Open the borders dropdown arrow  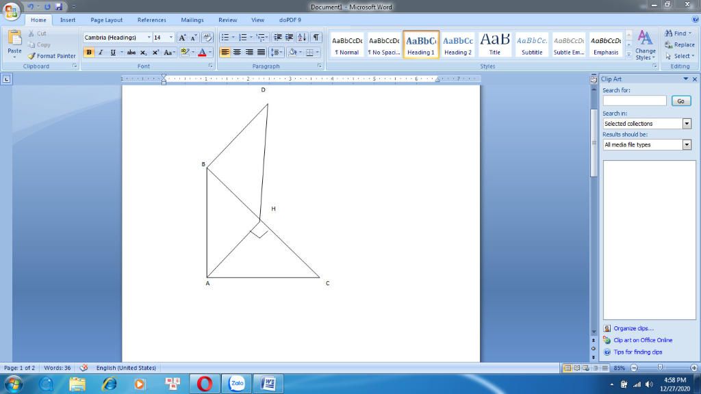pos(318,52)
